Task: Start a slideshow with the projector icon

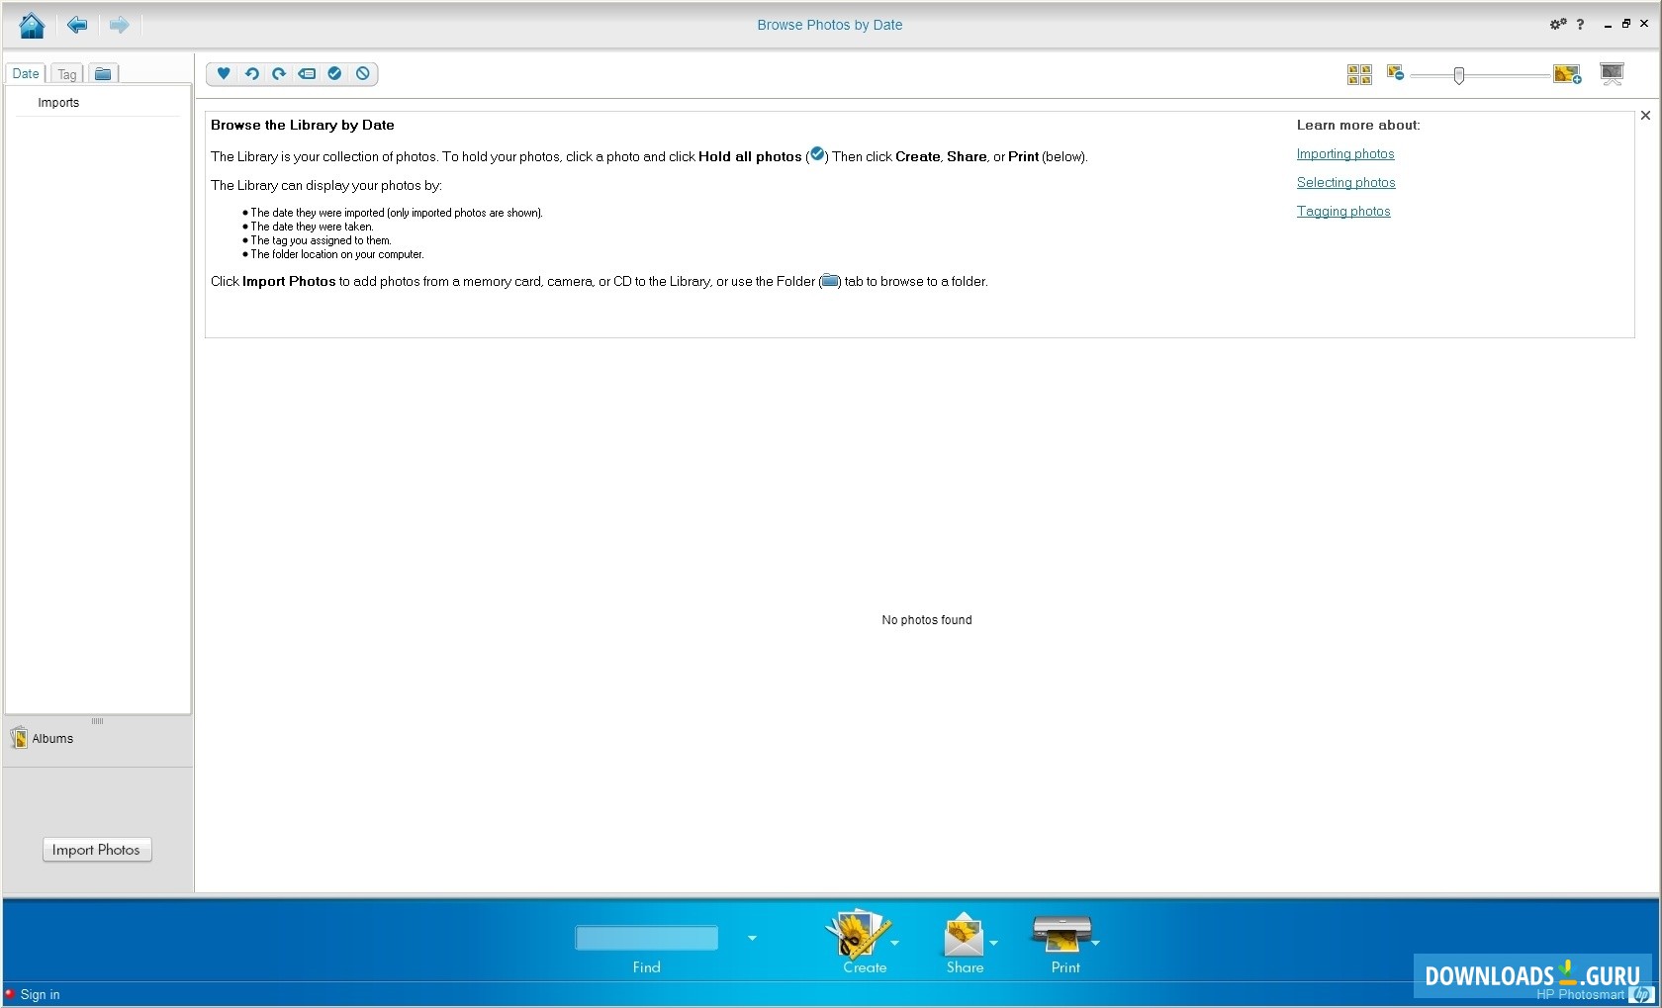Action: pyautogui.click(x=1613, y=73)
